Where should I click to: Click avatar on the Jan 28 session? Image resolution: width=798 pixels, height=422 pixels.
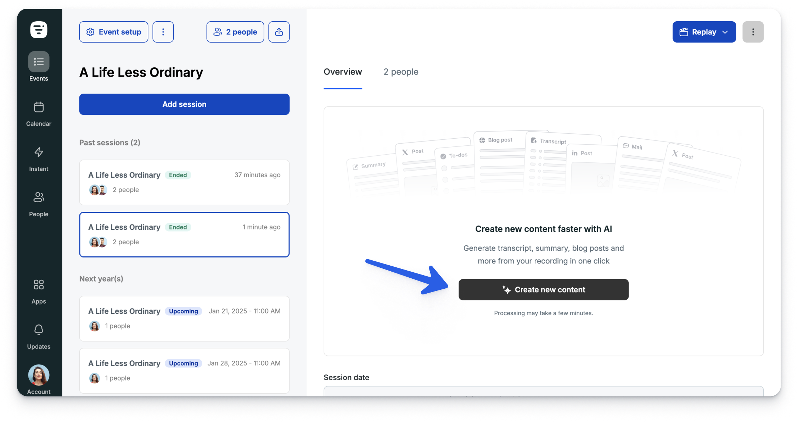95,378
